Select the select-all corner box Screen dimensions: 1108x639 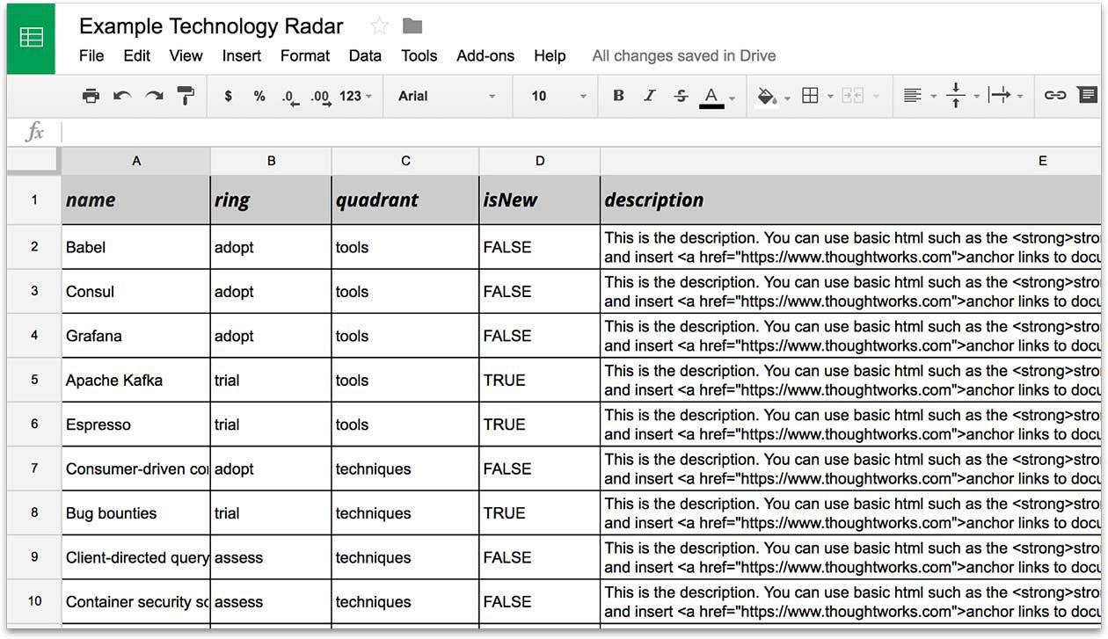click(34, 161)
